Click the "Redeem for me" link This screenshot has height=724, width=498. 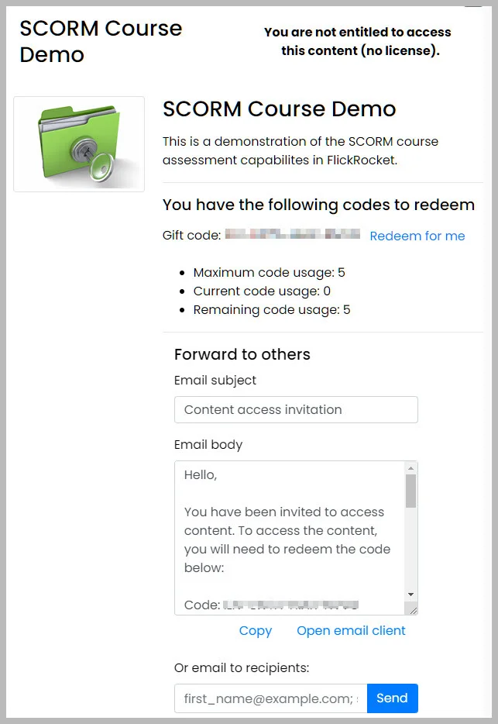point(417,236)
